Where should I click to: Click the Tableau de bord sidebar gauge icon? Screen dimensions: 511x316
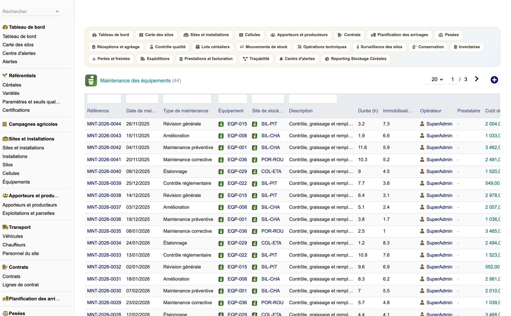pyautogui.click(x=5, y=27)
